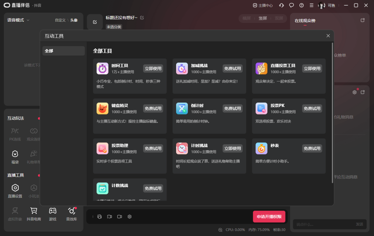The height and width of the screenshot is (236, 374).
Task: Choose 双屏 screen orientation
Action: pyautogui.click(x=279, y=18)
